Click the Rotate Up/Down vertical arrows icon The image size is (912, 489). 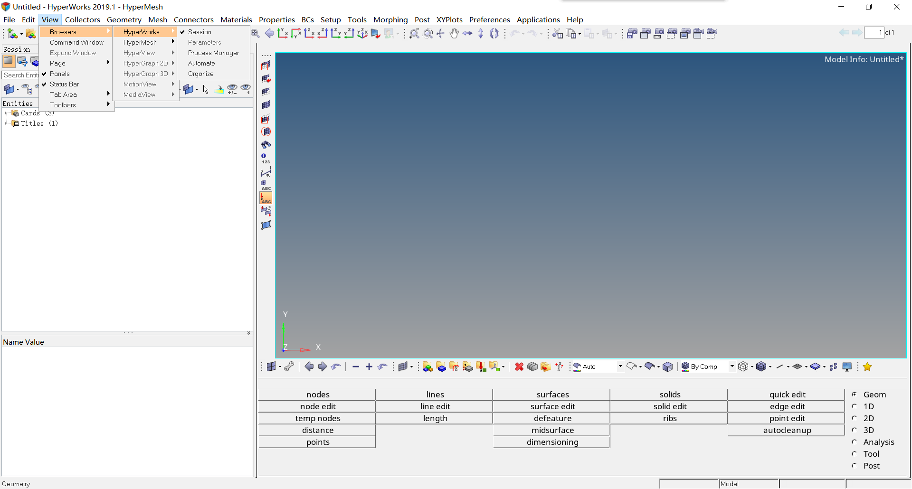(x=481, y=33)
